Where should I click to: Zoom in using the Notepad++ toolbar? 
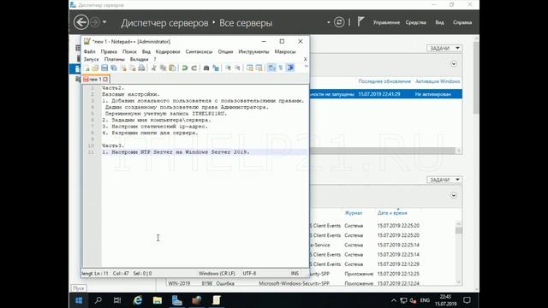tap(228, 68)
